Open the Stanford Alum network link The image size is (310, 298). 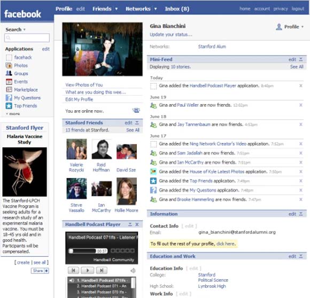pyautogui.click(x=212, y=47)
